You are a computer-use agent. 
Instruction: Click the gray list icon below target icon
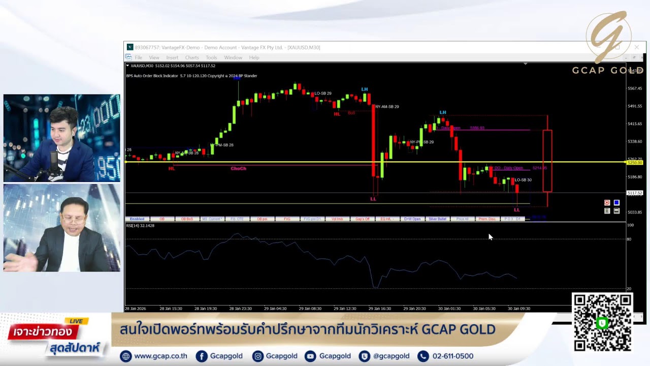[607, 211]
